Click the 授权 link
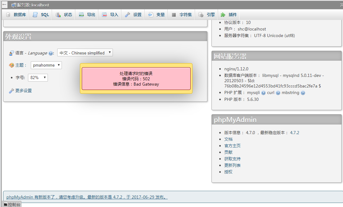This screenshot has height=207, width=343. 228,172
